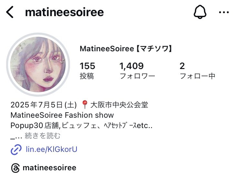Tap the red pin location emoji

85,104
